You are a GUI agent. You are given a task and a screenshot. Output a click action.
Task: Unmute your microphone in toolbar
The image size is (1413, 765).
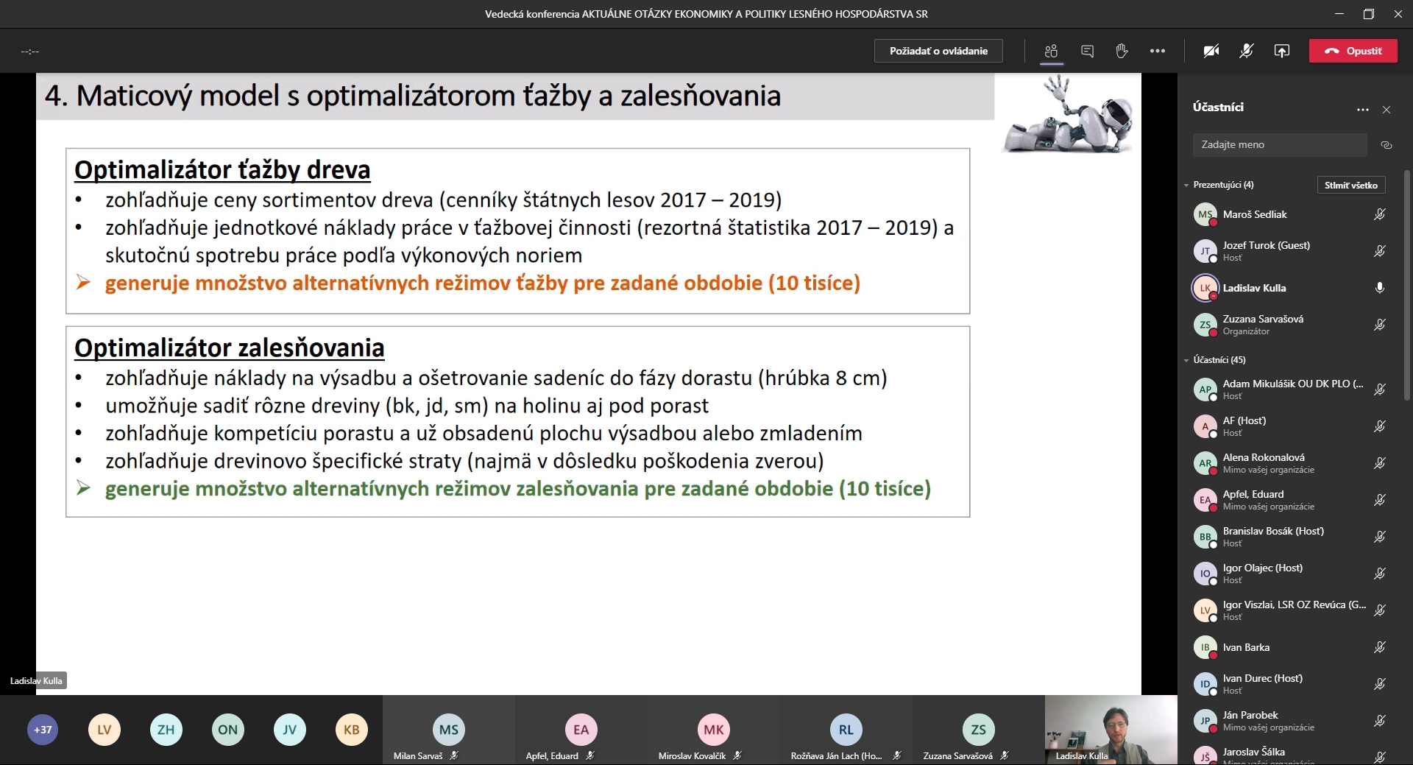[1246, 51]
